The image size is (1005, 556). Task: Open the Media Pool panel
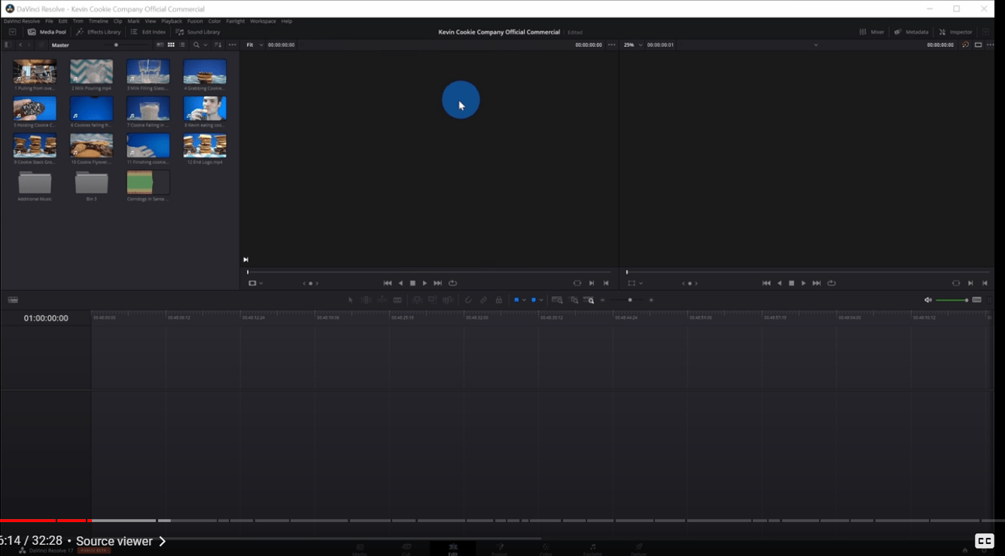pyautogui.click(x=47, y=32)
